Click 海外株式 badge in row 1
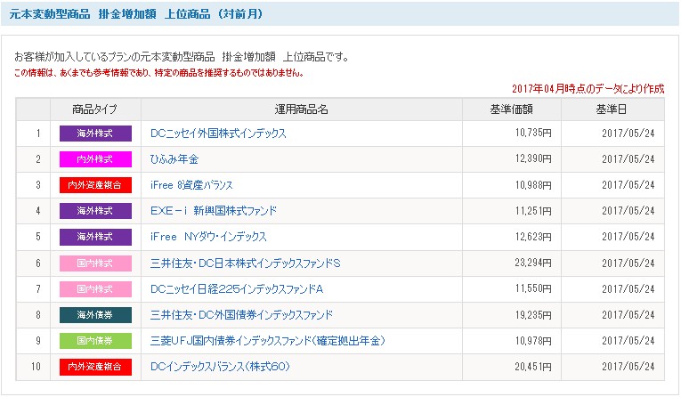 [x=95, y=134]
